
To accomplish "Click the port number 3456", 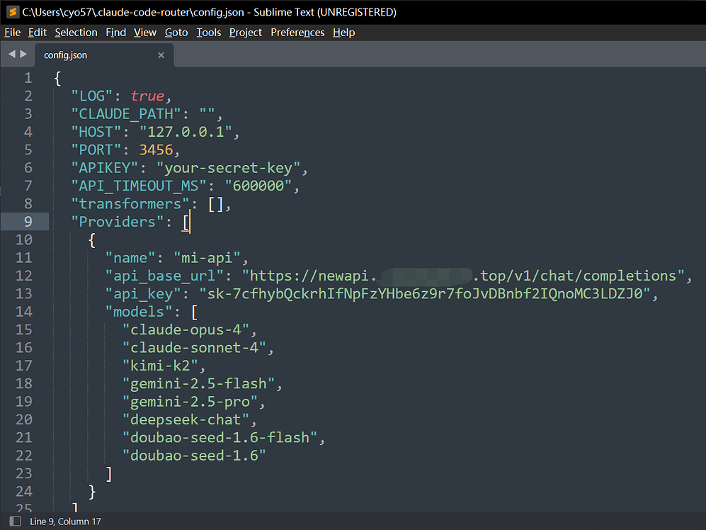I will pyautogui.click(x=156, y=150).
